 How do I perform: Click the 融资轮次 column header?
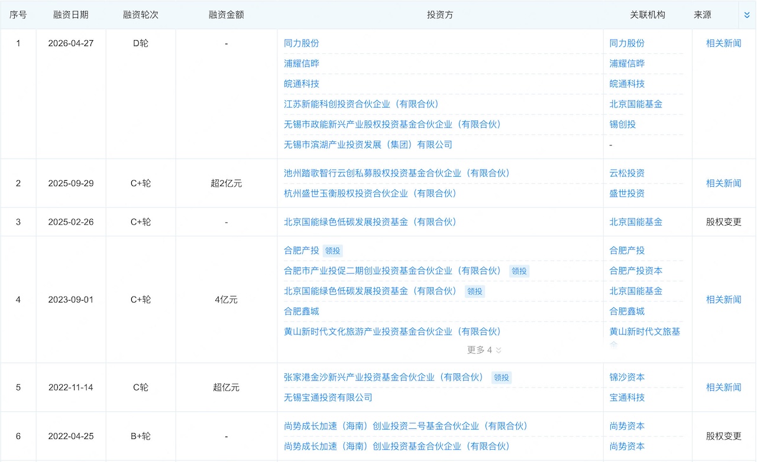[141, 15]
